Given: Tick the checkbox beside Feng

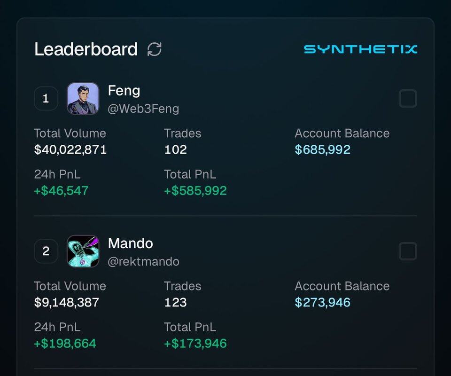Looking at the screenshot, I should pos(407,99).
